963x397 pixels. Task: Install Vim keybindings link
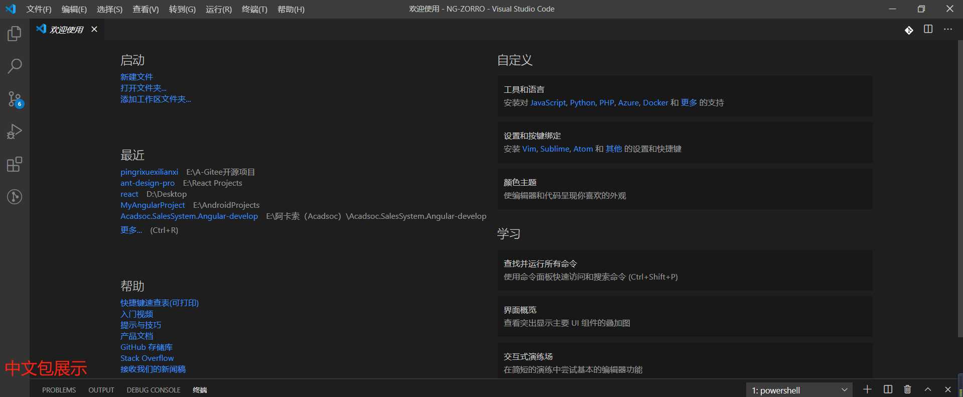[x=529, y=149]
